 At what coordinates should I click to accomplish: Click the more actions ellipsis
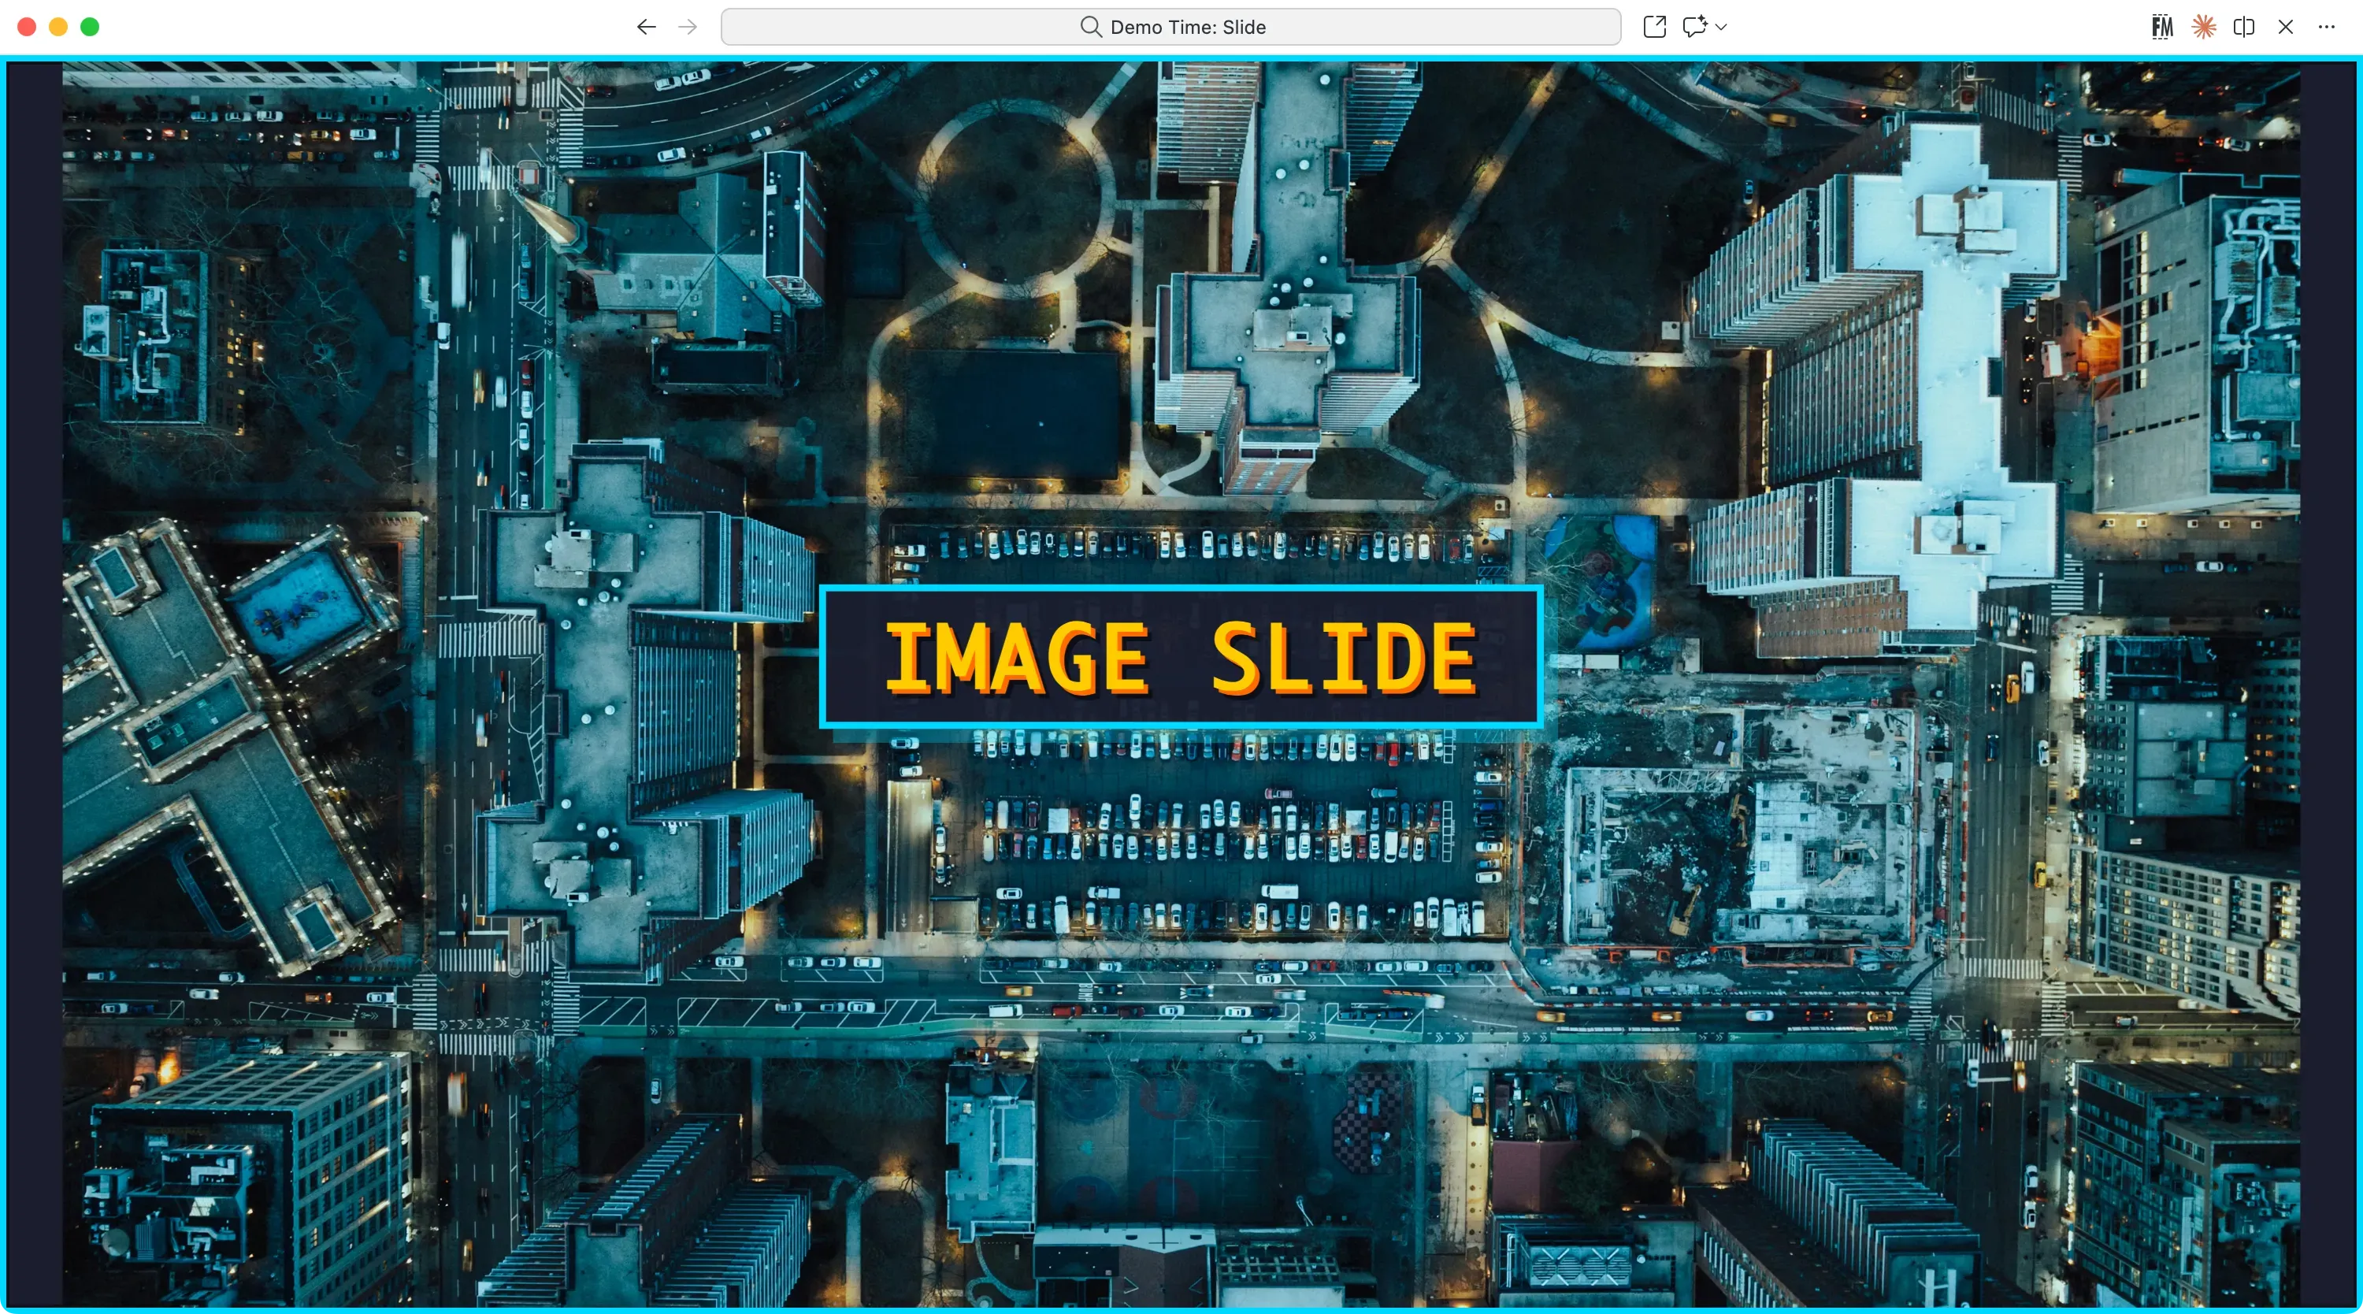click(x=2328, y=27)
